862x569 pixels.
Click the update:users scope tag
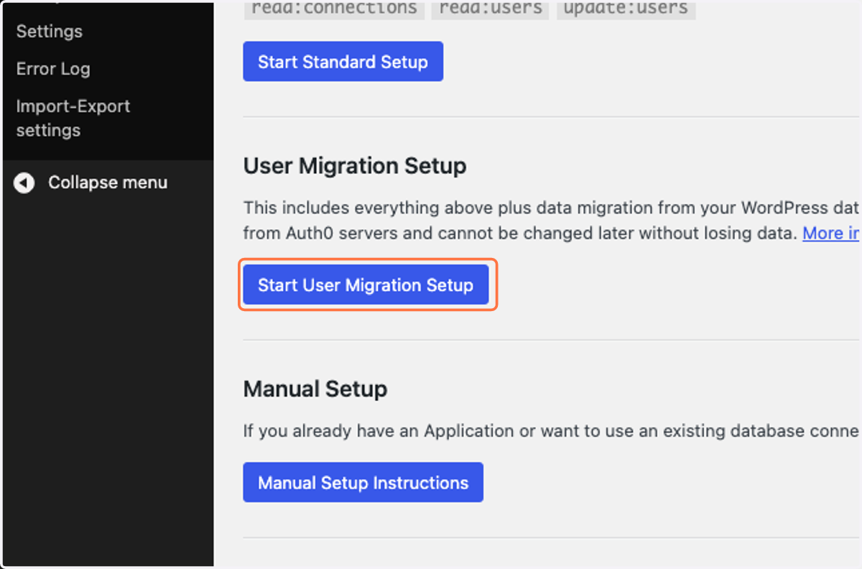[626, 9]
